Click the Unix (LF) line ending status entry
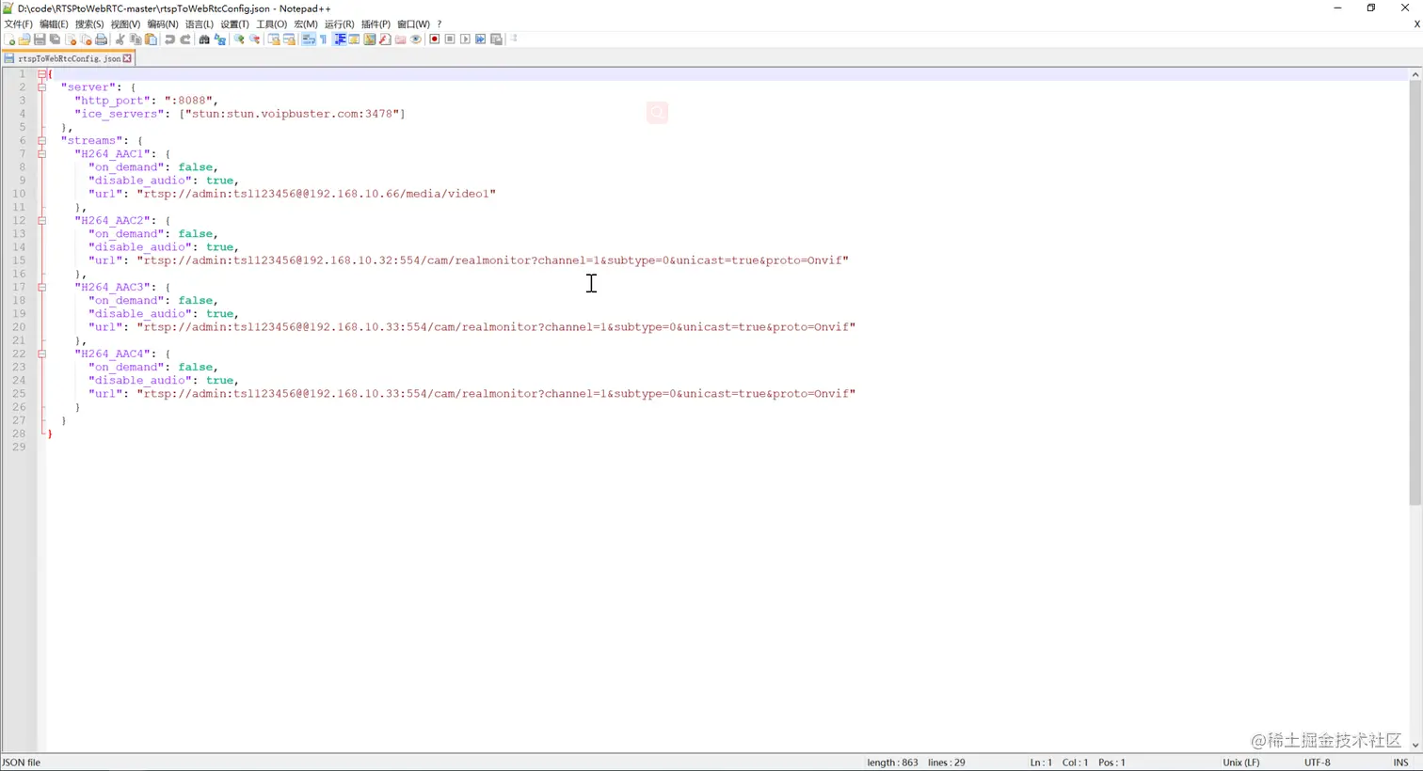 click(x=1240, y=763)
